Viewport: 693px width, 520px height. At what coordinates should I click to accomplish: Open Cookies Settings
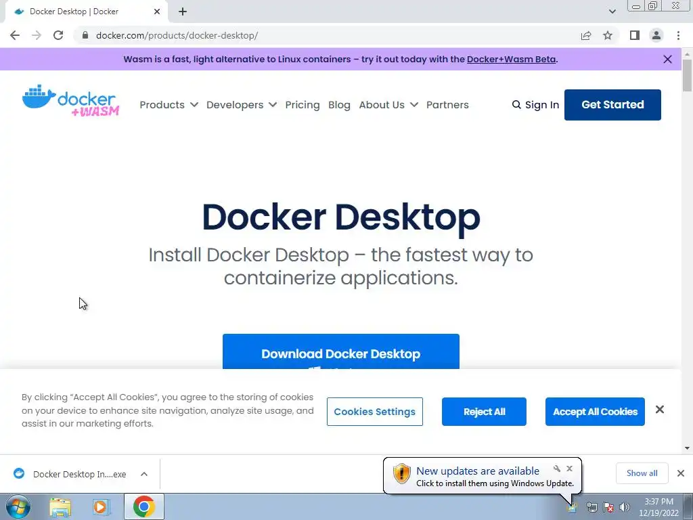click(375, 412)
